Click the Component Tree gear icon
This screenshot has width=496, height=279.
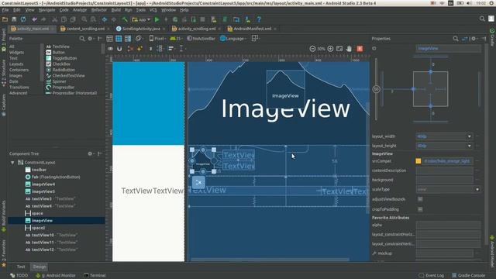tap(90, 153)
